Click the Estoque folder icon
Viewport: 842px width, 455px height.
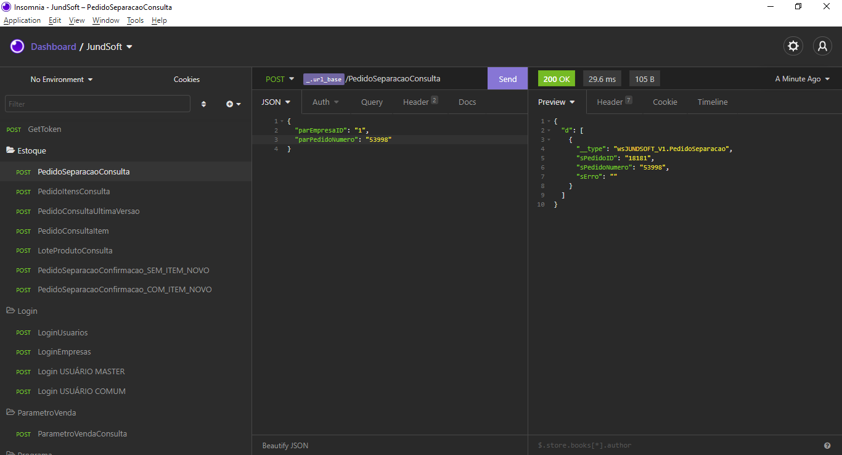pyautogui.click(x=10, y=150)
